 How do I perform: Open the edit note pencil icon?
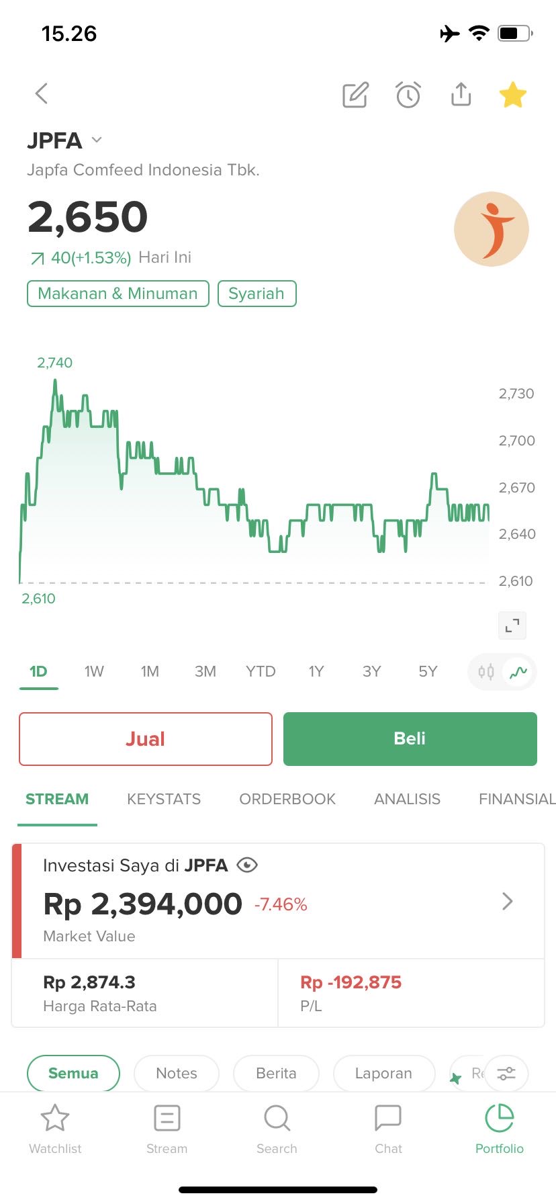point(355,95)
